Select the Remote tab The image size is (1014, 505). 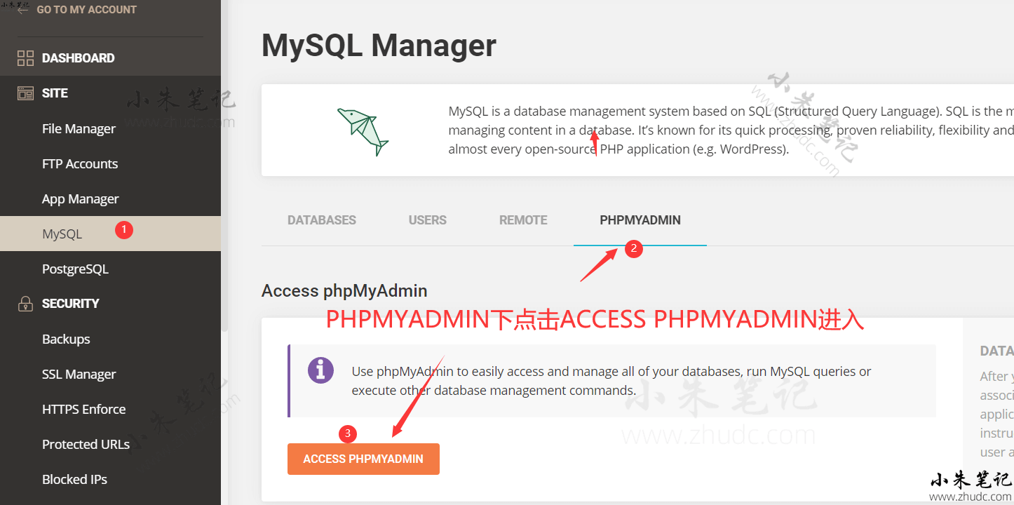523,220
